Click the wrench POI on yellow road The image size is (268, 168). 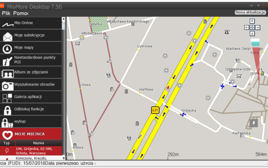pos(140,136)
